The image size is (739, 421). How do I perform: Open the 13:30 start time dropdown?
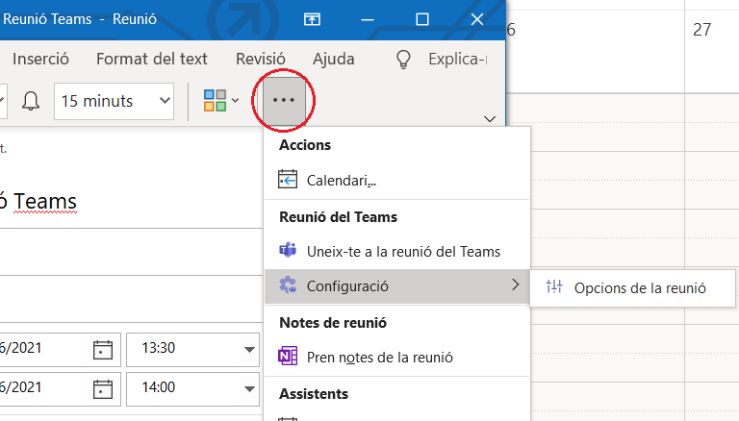(250, 348)
